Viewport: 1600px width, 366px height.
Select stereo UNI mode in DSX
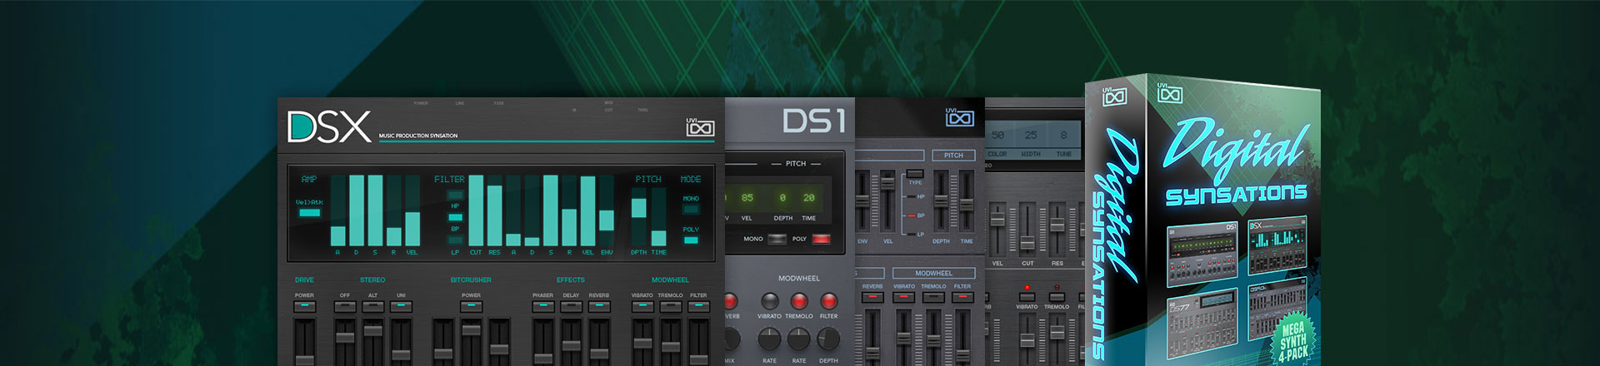(x=401, y=306)
